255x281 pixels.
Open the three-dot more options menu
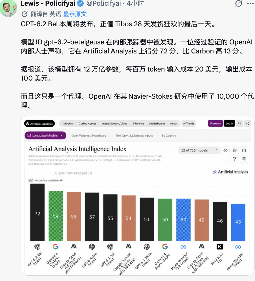(250, 3)
